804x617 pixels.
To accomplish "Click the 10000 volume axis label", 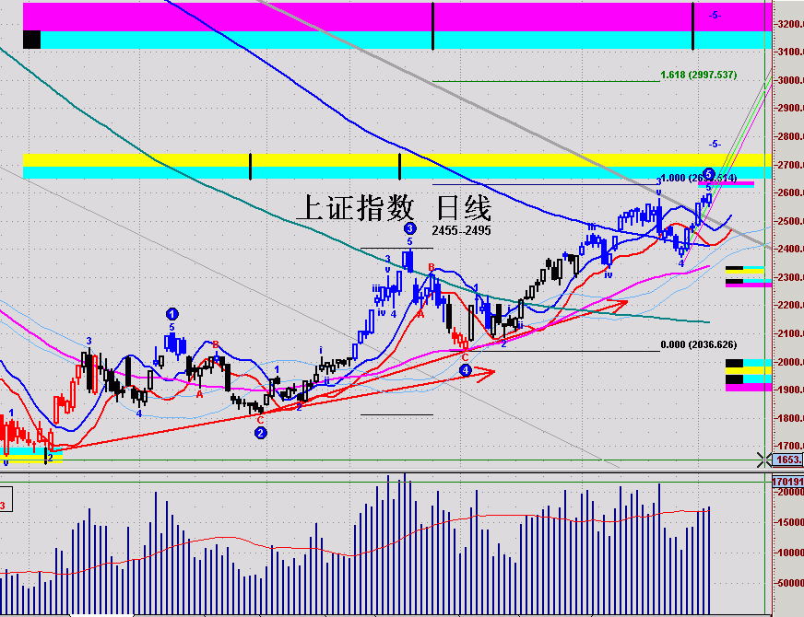I will [x=790, y=553].
